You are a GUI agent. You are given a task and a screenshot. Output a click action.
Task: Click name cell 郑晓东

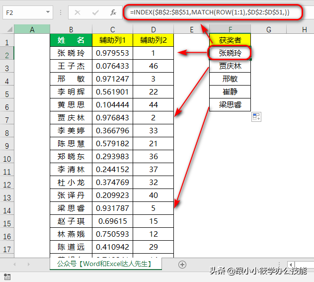pyautogui.click(x=71, y=157)
